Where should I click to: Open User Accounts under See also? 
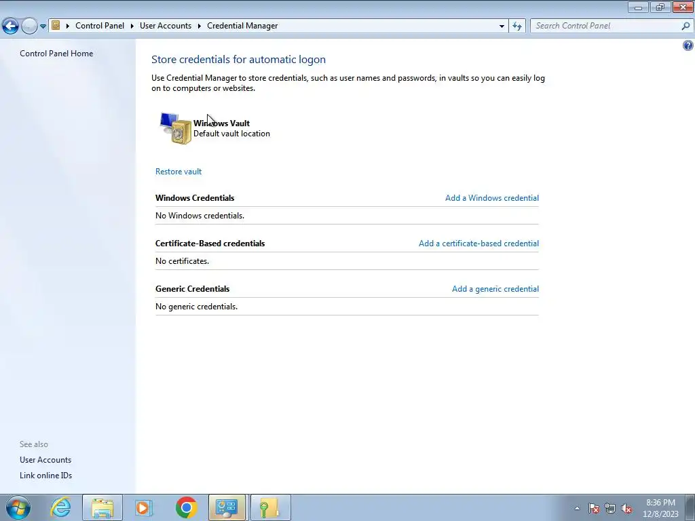point(45,460)
